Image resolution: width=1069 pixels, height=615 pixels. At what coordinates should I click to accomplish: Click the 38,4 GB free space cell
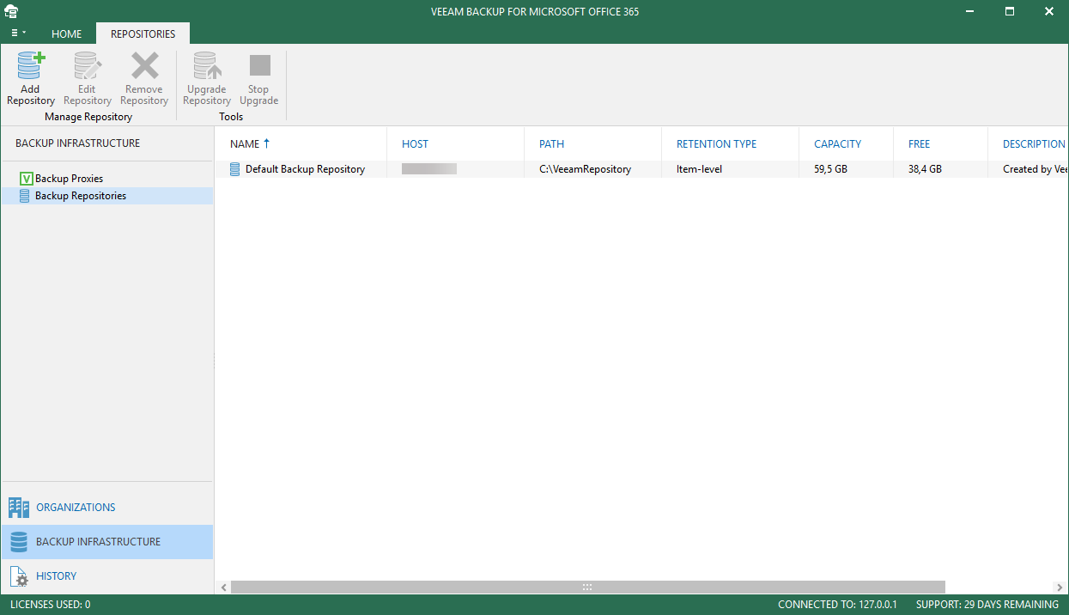point(925,169)
